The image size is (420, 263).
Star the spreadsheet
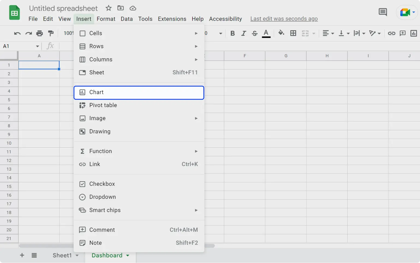click(108, 8)
